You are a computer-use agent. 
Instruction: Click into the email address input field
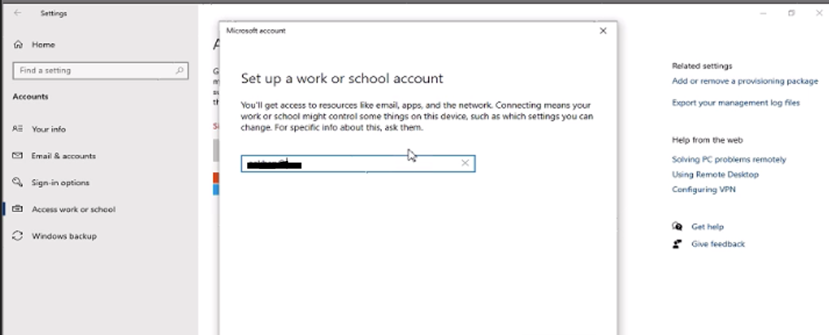[358, 164]
